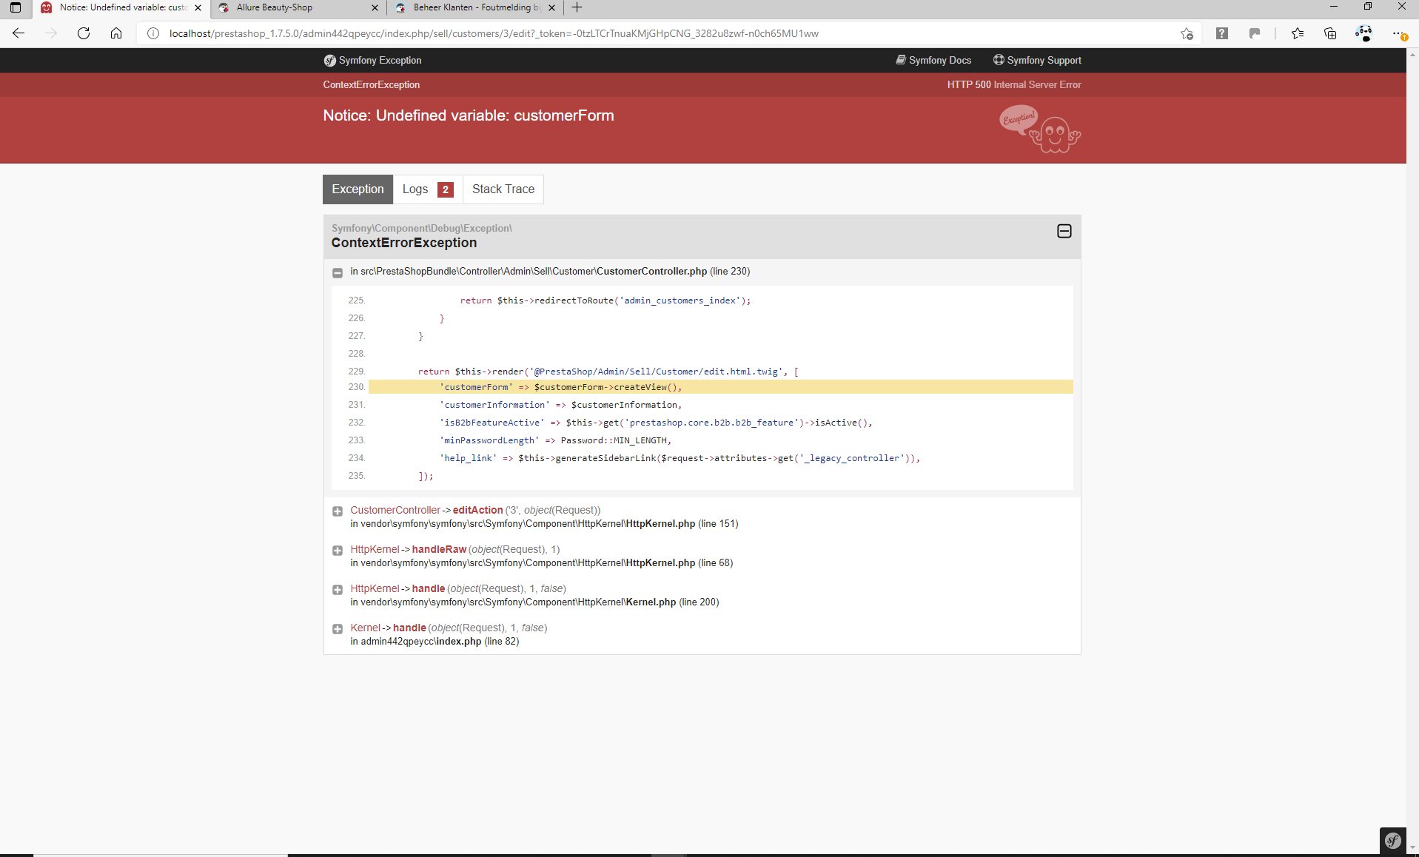Viewport: 1419px width, 857px height.
Task: Expand the CustomerController editAction trace
Action: pos(338,511)
